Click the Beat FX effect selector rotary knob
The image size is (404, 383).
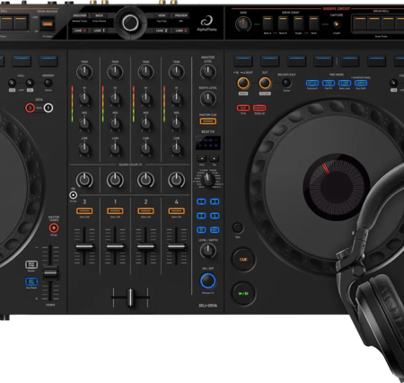click(x=207, y=180)
